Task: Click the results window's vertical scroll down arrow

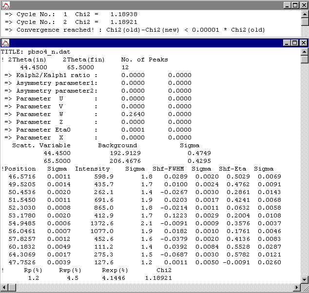Action: 305,278
